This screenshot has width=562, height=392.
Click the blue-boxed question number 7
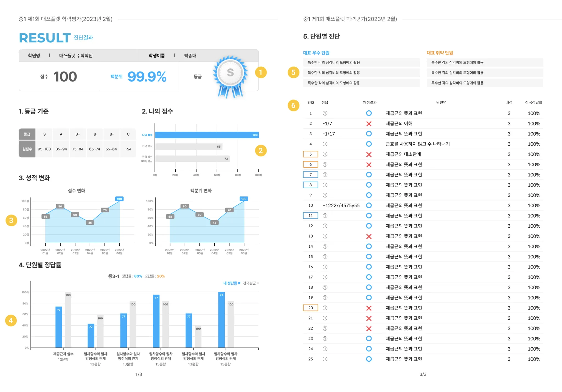pos(310,175)
